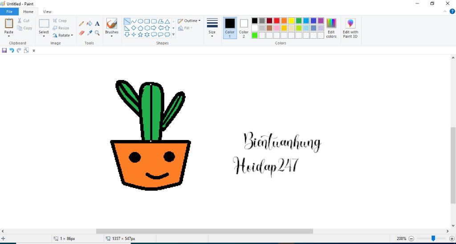Choose the Oval callout shape
This screenshot has height=244, width=456.
pos(160,35)
